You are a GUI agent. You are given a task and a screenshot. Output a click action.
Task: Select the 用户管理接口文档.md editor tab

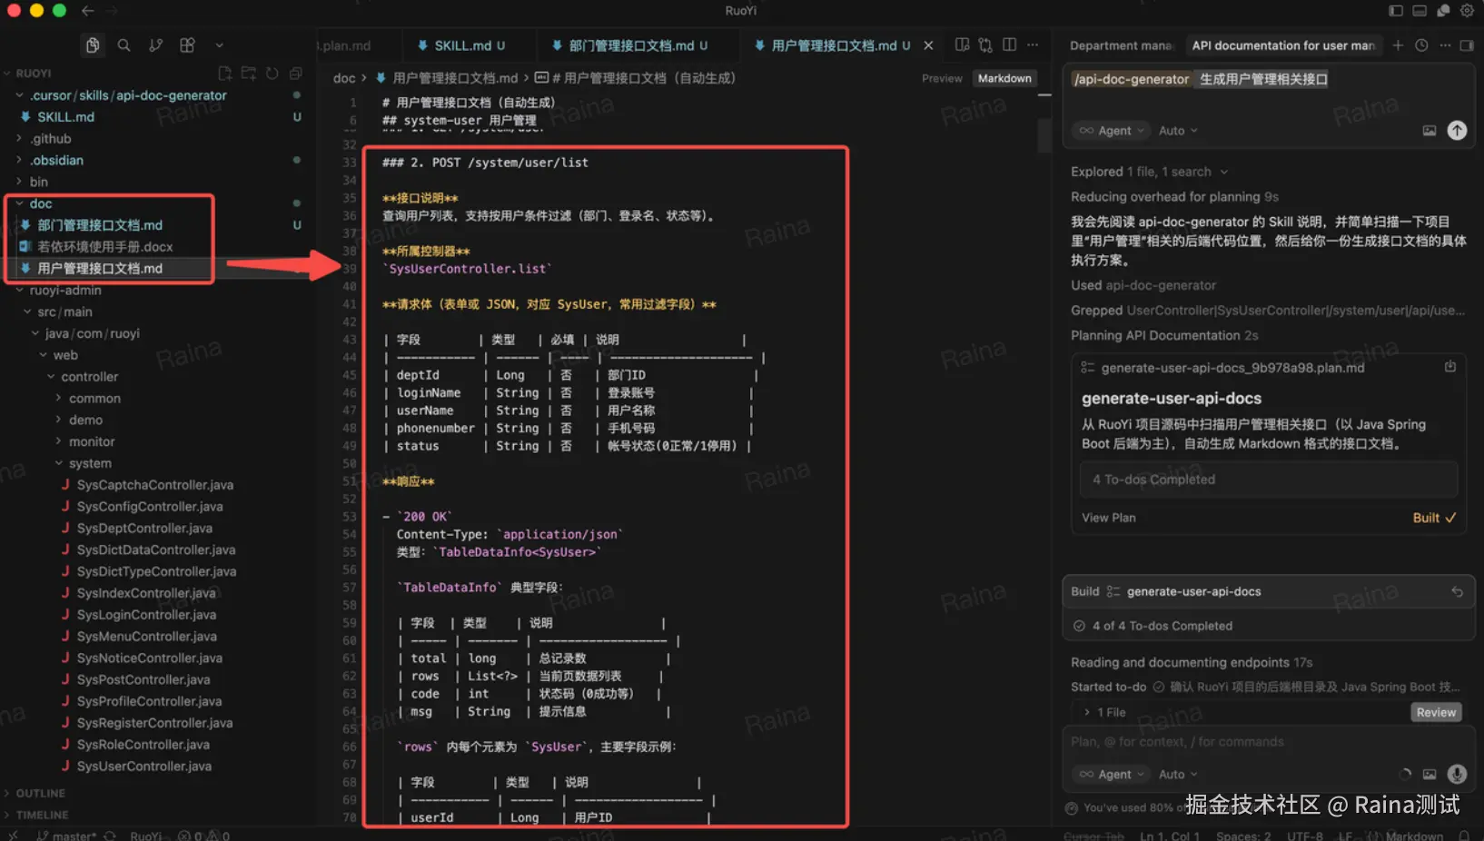coord(833,45)
